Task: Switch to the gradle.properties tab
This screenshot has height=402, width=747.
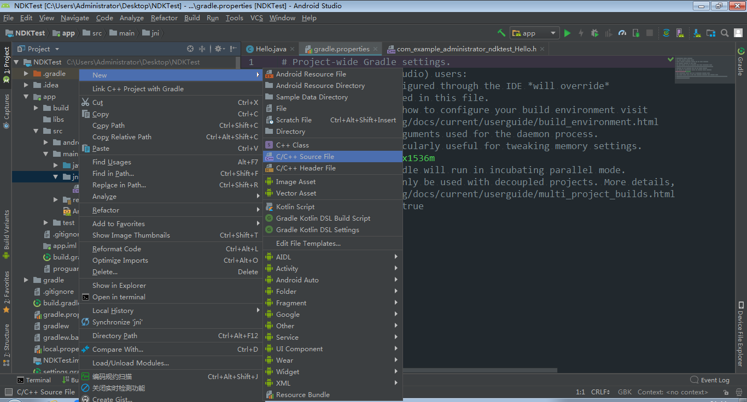Action: [341, 49]
